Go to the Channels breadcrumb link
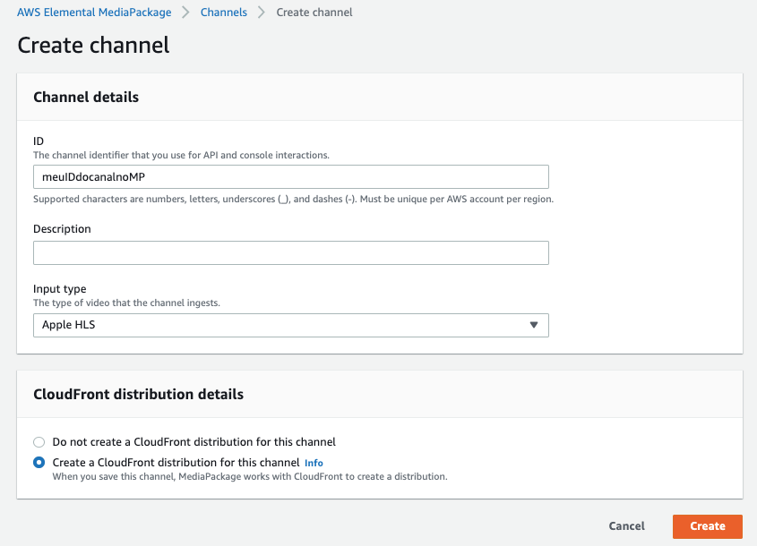This screenshot has width=757, height=546. (224, 13)
